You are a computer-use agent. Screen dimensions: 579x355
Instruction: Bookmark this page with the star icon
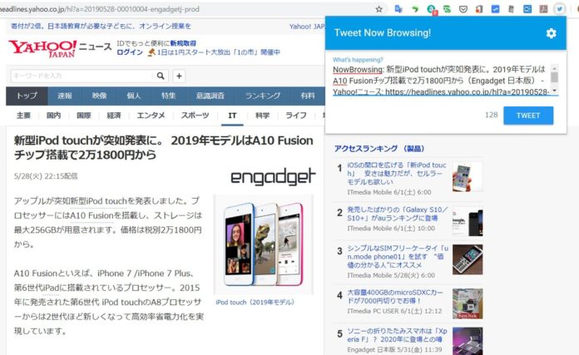click(379, 9)
